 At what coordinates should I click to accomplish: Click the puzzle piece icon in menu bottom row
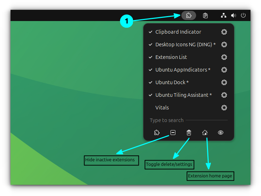[x=157, y=133]
